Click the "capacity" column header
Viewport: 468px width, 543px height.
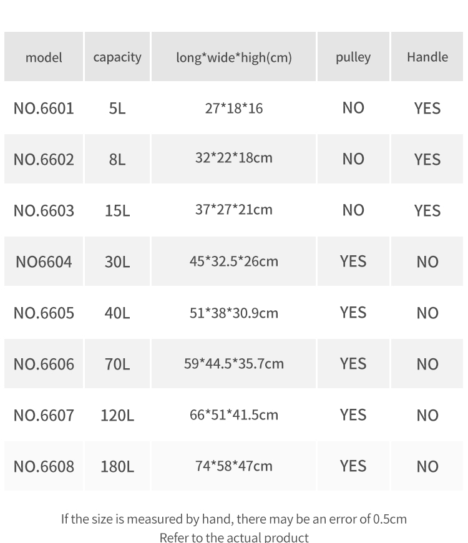[x=117, y=57]
